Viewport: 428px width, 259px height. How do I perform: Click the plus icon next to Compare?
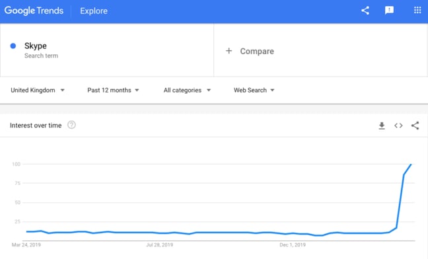229,51
